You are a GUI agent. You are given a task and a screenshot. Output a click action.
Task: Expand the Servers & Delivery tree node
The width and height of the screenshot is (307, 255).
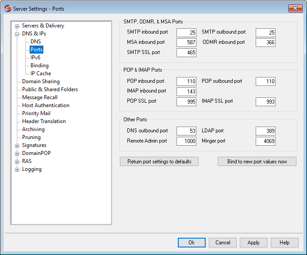point(17,26)
